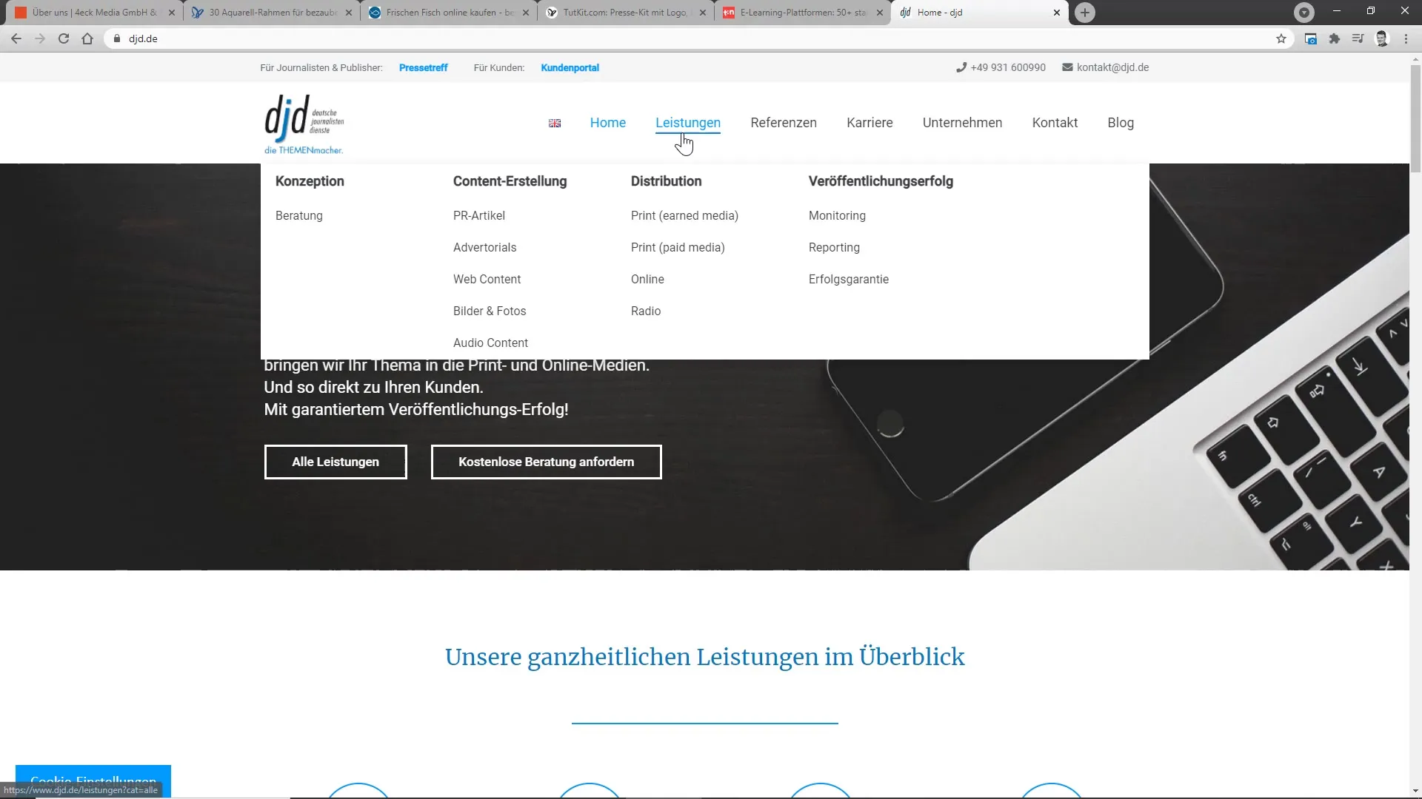Switch language via the English flag icon
1422x799 pixels.
555,123
